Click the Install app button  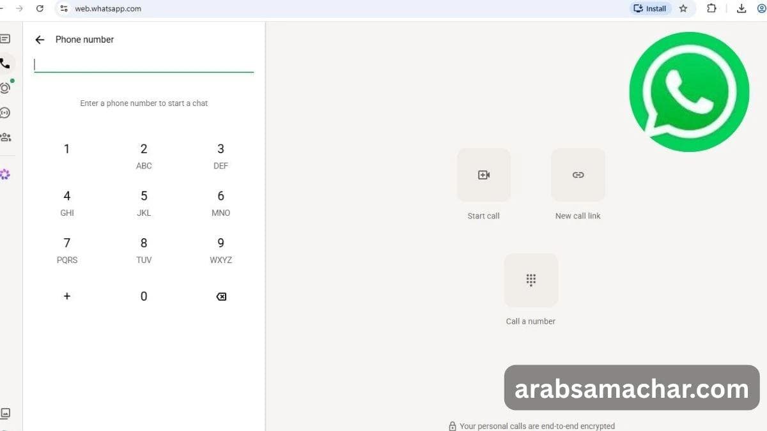[650, 8]
